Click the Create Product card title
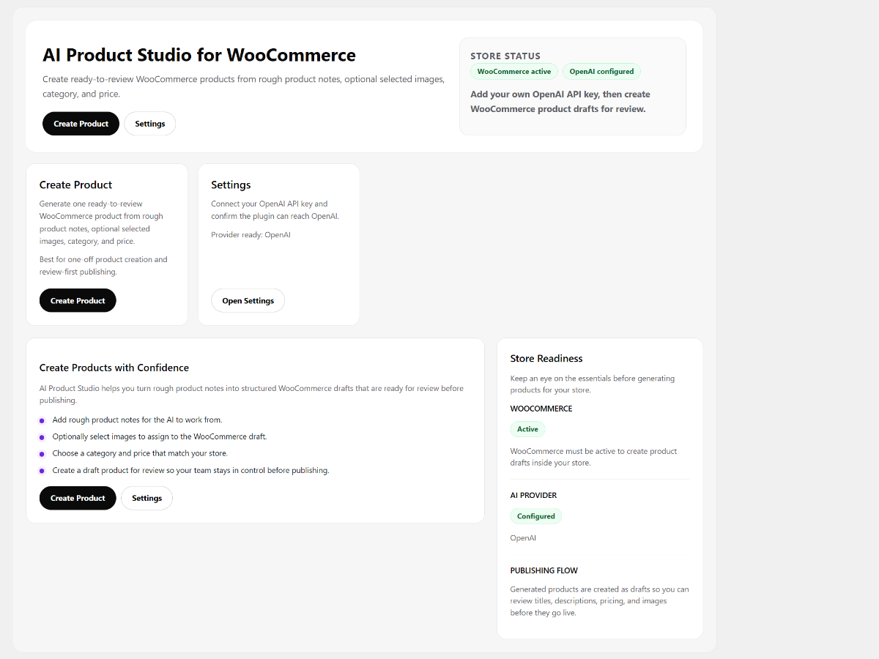 click(76, 185)
